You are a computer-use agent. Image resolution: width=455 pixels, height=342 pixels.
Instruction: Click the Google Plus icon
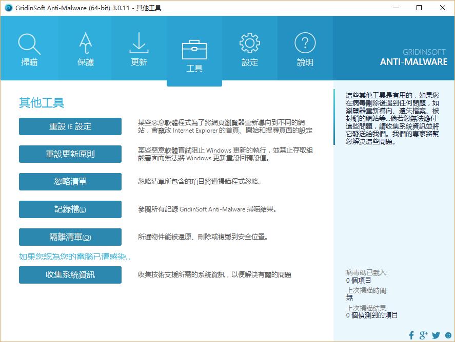point(424,335)
